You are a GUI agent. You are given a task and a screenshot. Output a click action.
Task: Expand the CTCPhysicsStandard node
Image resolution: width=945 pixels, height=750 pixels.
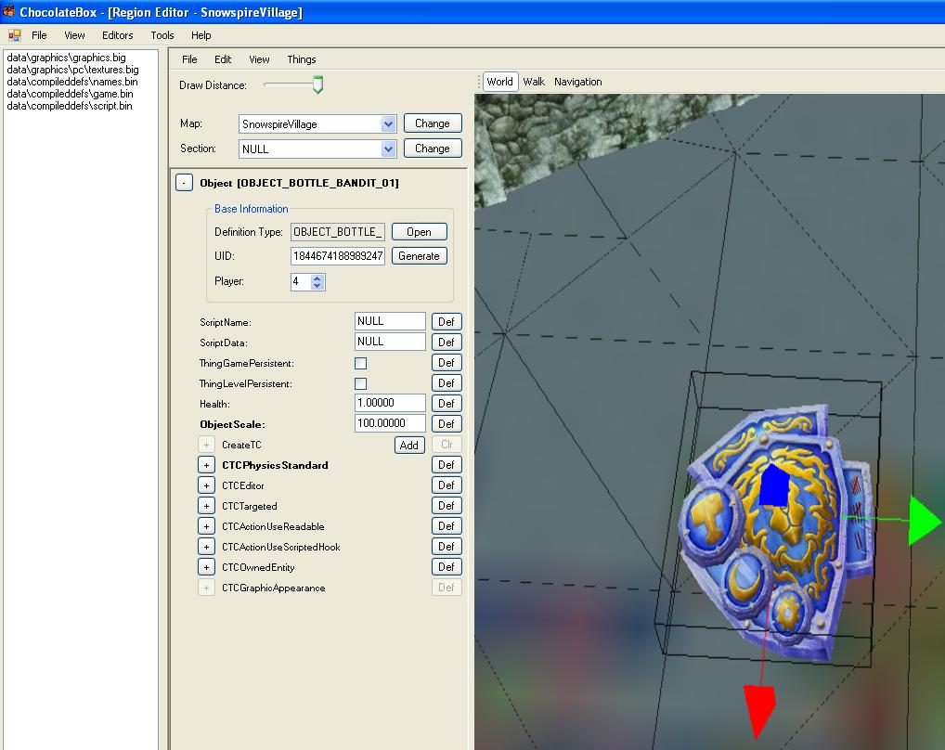206,465
